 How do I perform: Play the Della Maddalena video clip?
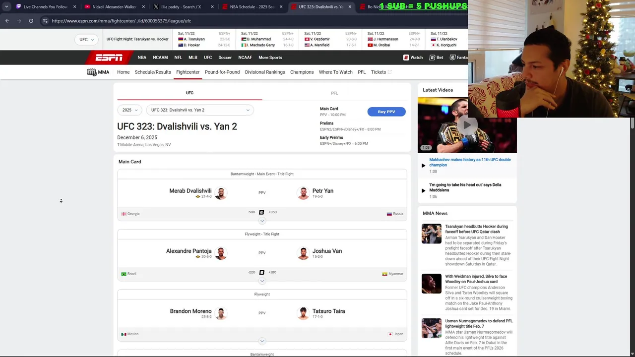[x=423, y=190]
